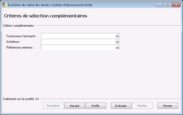Click the Fermer button

(x=168, y=106)
